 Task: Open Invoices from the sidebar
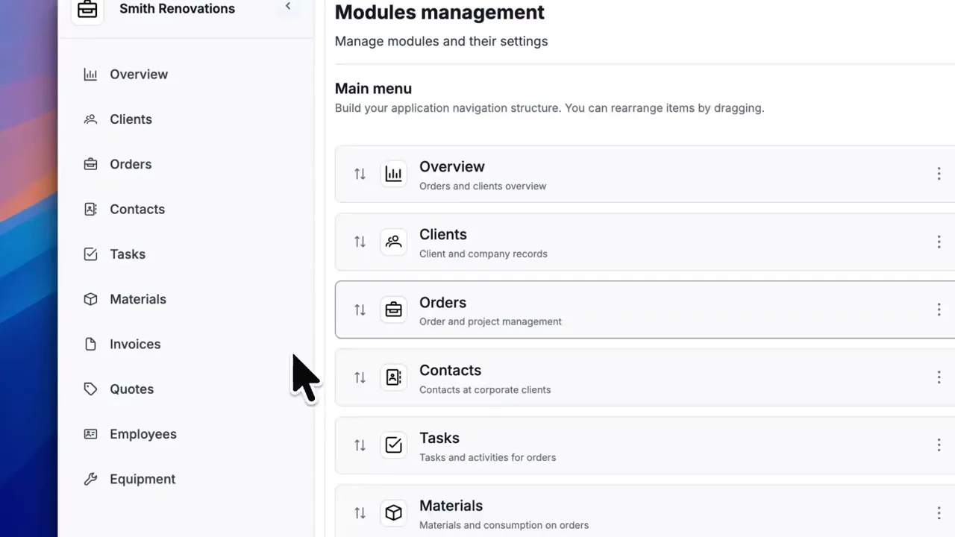134,345
